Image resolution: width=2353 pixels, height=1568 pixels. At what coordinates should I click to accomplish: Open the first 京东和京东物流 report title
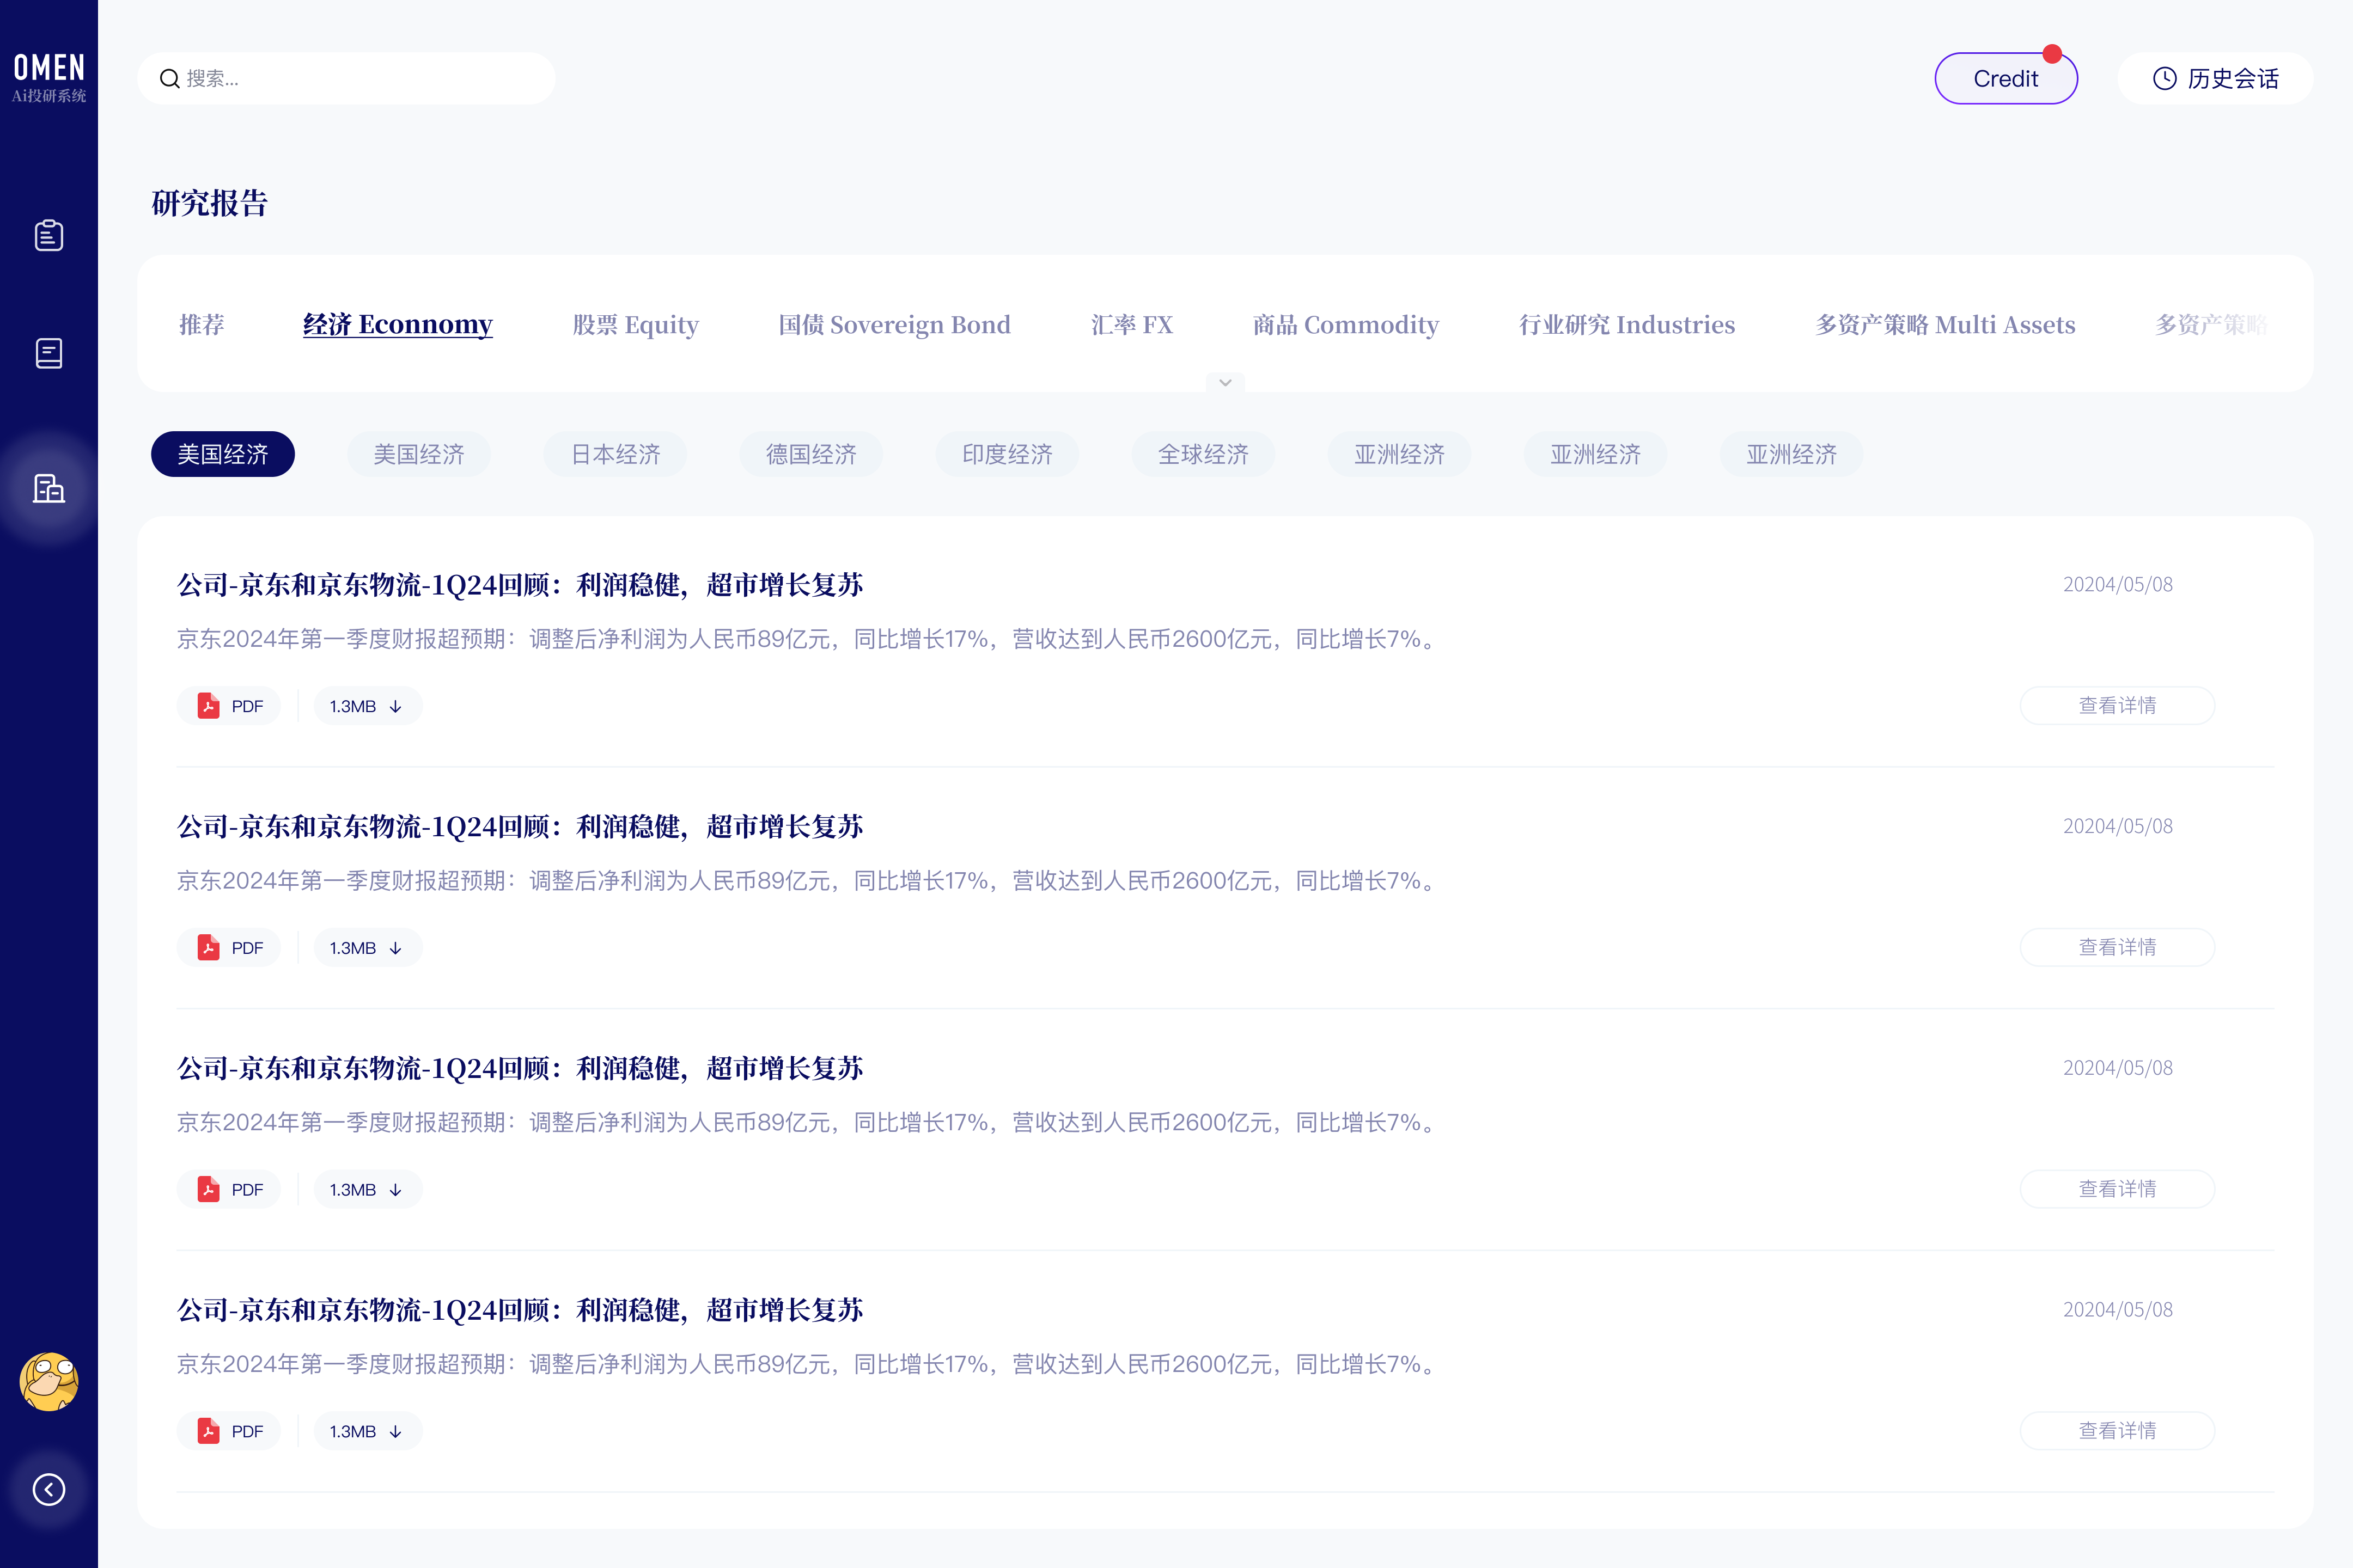[520, 585]
